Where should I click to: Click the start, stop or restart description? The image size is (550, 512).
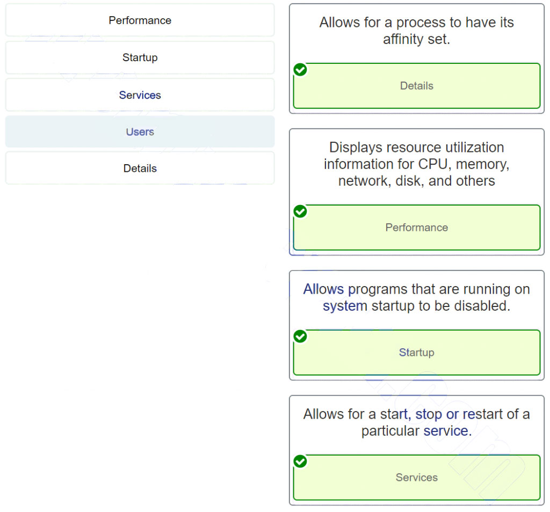[x=416, y=422]
